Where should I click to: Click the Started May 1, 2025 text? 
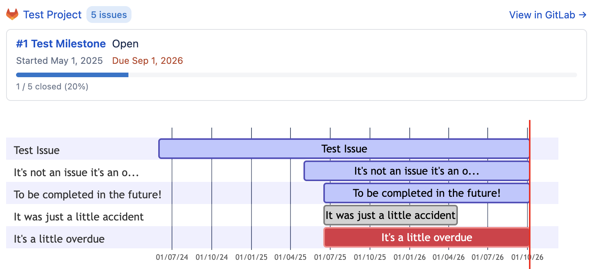pos(59,61)
